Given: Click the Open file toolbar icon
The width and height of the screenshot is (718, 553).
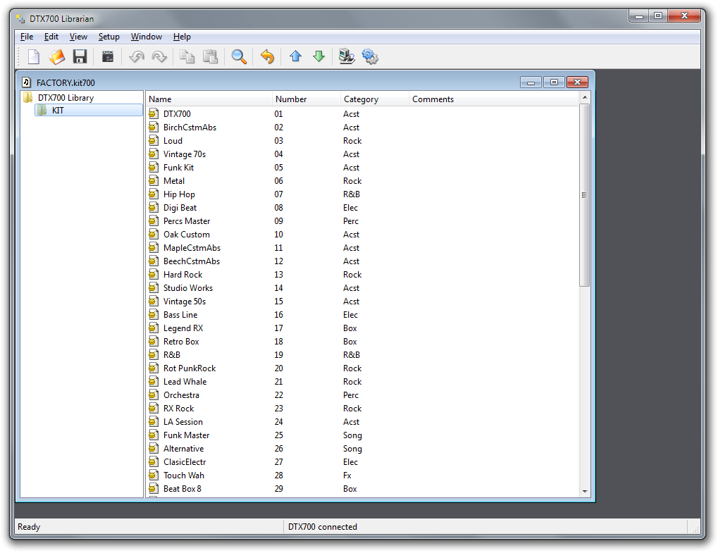Looking at the screenshot, I should [x=56, y=57].
